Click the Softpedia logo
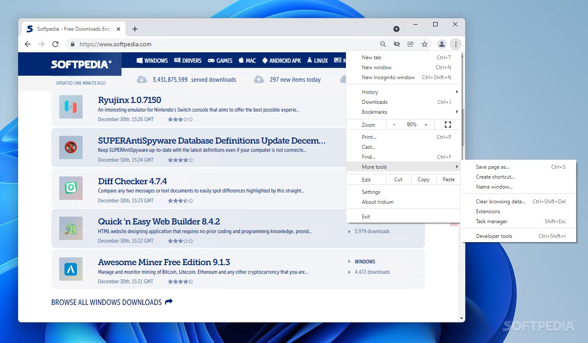The image size is (588, 343). click(x=81, y=64)
